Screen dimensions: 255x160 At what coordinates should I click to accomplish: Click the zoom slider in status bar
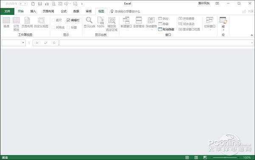225,157
